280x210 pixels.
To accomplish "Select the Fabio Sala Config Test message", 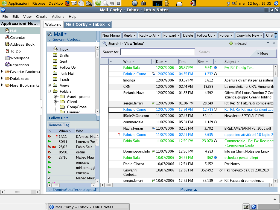I will click(x=191, y=68).
